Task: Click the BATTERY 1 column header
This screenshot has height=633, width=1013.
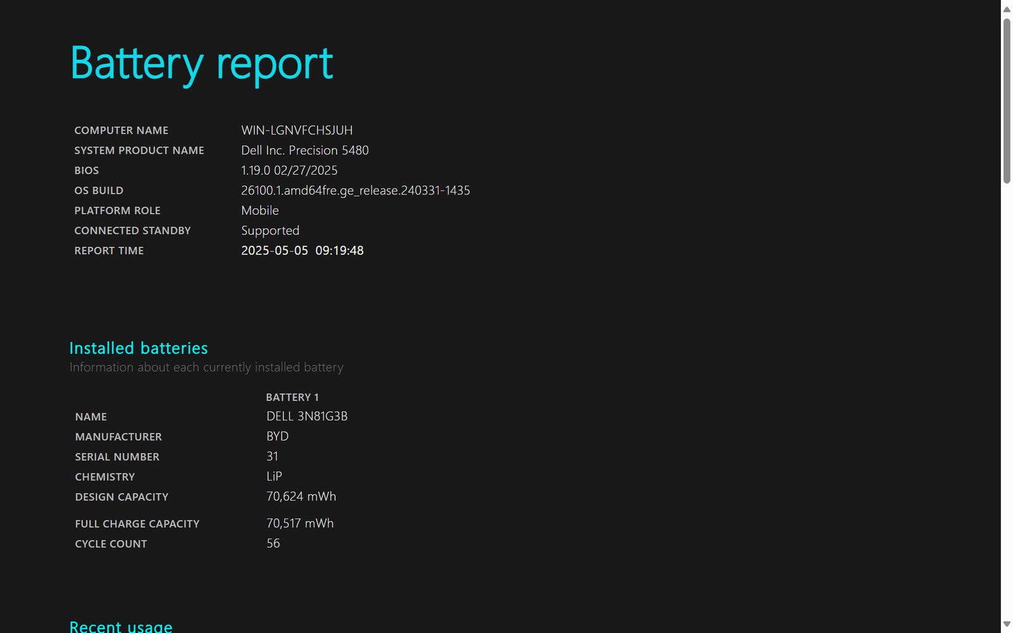Action: click(x=293, y=398)
